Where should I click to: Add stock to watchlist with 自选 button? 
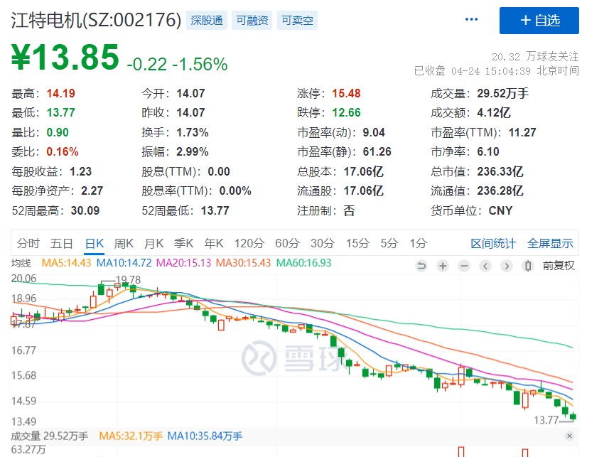pos(539,21)
